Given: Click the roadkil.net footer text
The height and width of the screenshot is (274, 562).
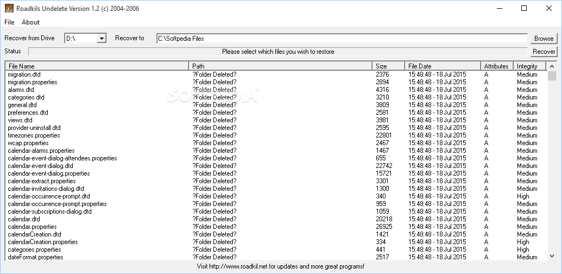Looking at the screenshot, I should point(281,266).
